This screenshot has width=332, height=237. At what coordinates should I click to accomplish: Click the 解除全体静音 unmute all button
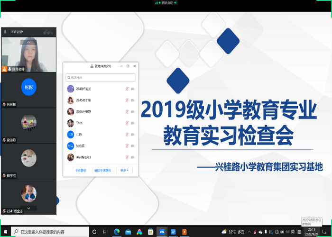[x=102, y=170]
